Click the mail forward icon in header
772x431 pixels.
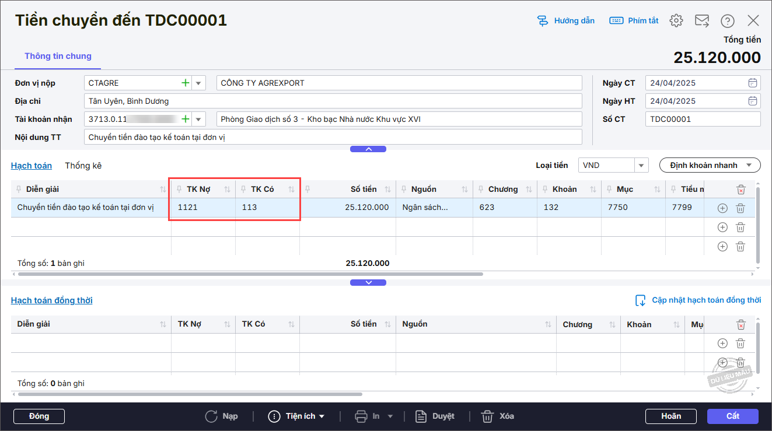(701, 21)
